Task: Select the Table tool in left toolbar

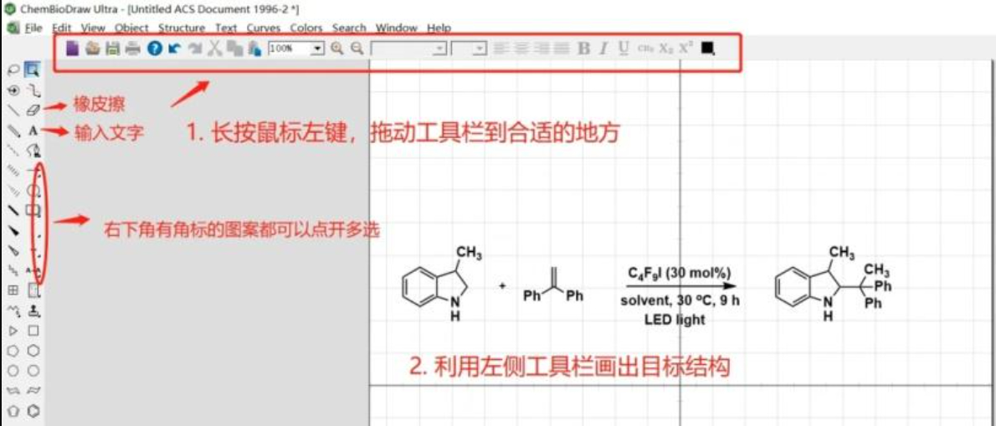Action: coord(13,290)
